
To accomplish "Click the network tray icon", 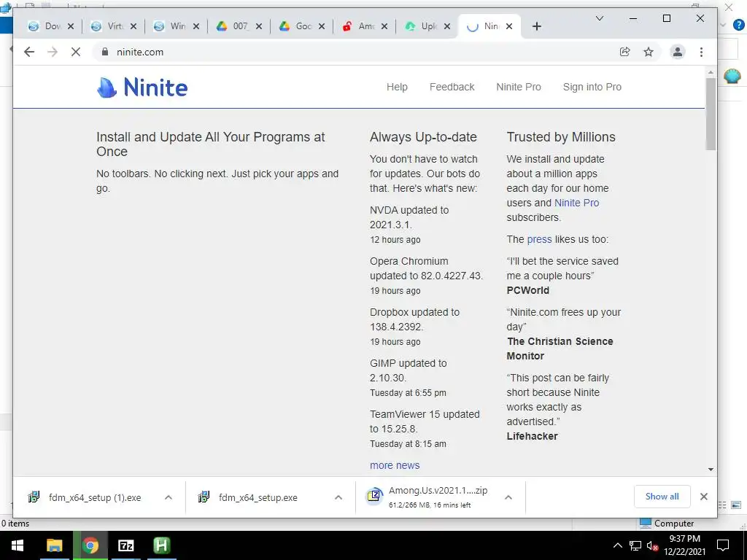I will [x=635, y=545].
